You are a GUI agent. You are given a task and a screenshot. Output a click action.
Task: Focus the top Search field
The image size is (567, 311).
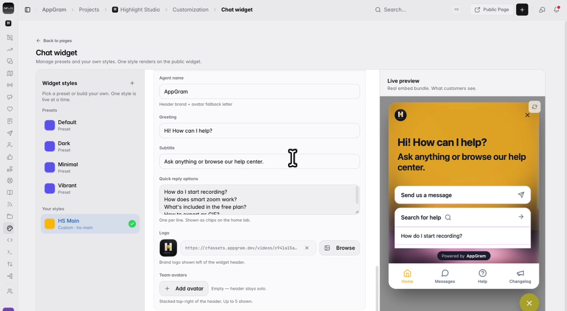[417, 10]
